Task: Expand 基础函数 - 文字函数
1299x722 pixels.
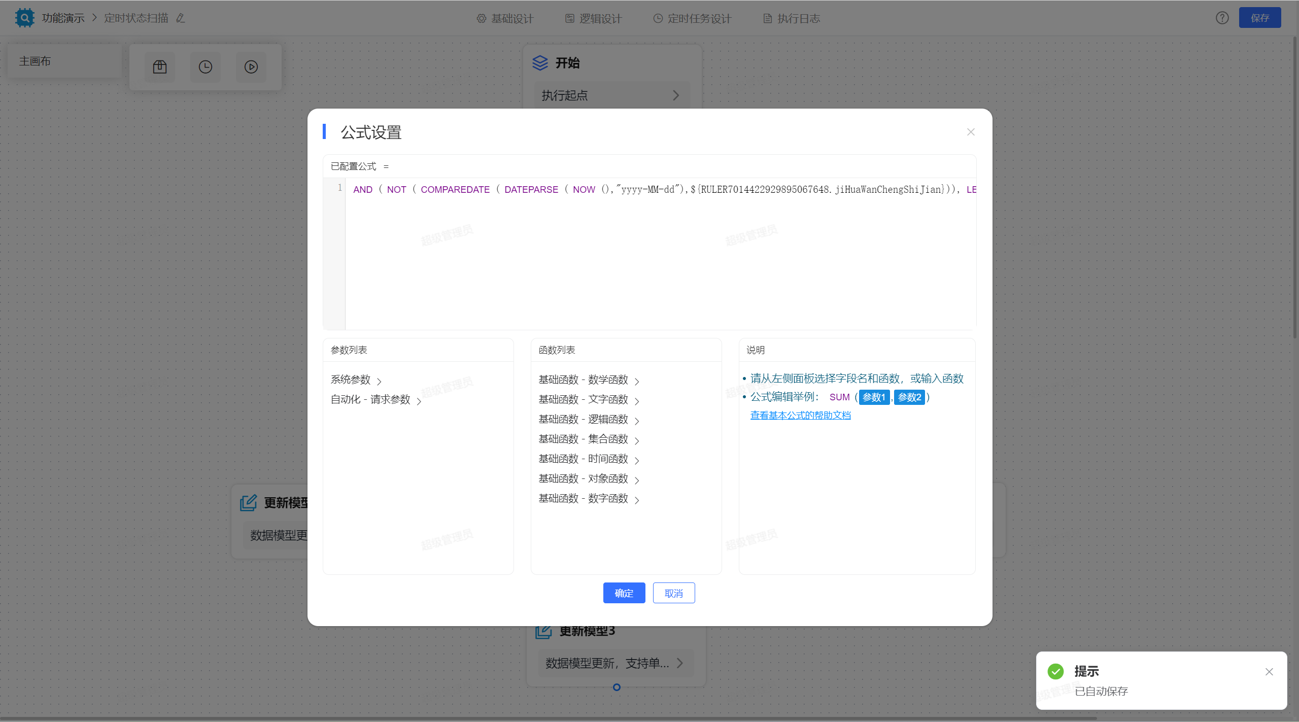Action: coord(589,399)
